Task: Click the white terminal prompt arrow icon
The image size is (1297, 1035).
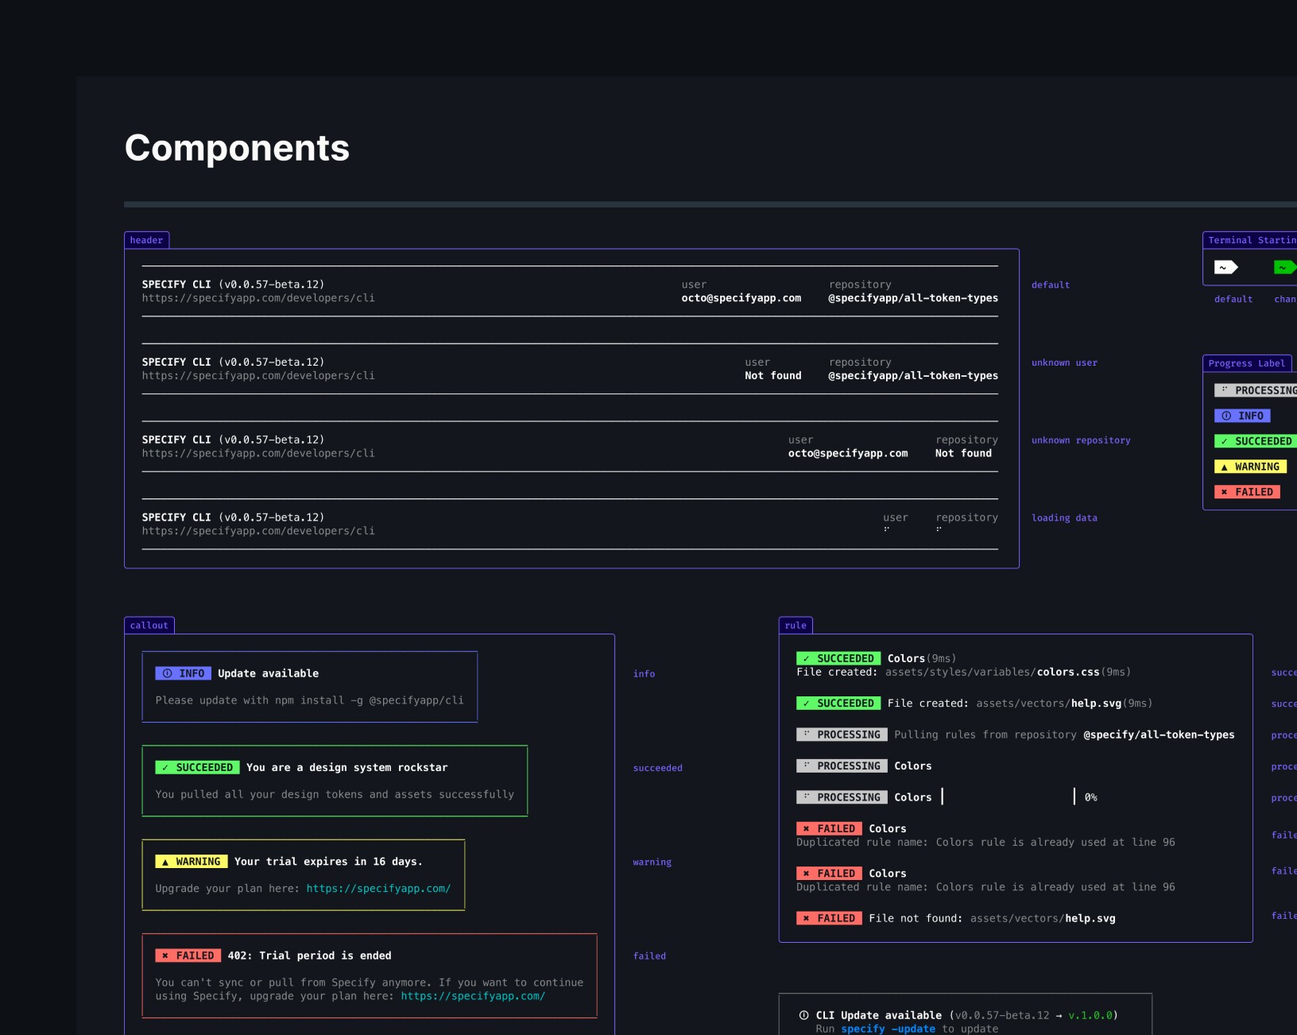Action: click(1225, 267)
